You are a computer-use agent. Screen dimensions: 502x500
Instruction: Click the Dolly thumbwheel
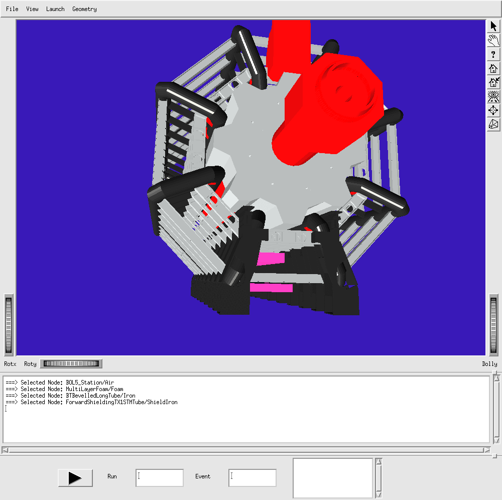click(494, 326)
